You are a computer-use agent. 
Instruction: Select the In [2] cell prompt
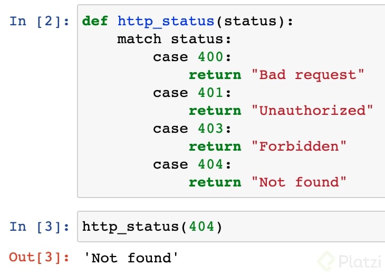pyautogui.click(x=40, y=22)
